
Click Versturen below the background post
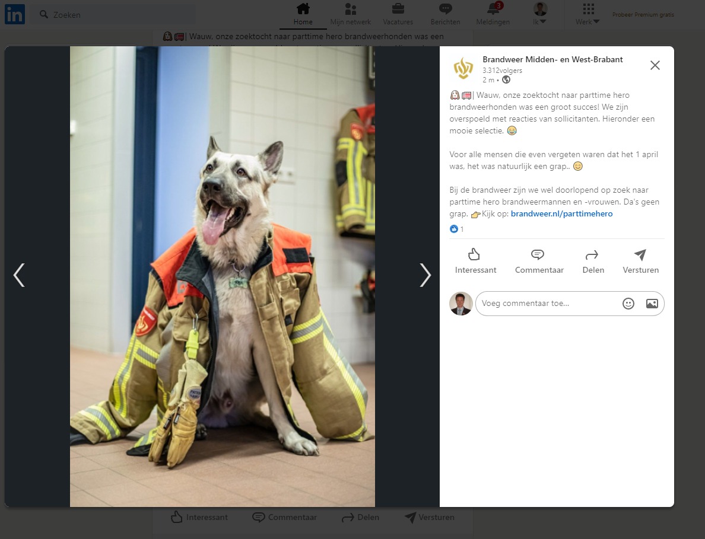[x=430, y=518]
